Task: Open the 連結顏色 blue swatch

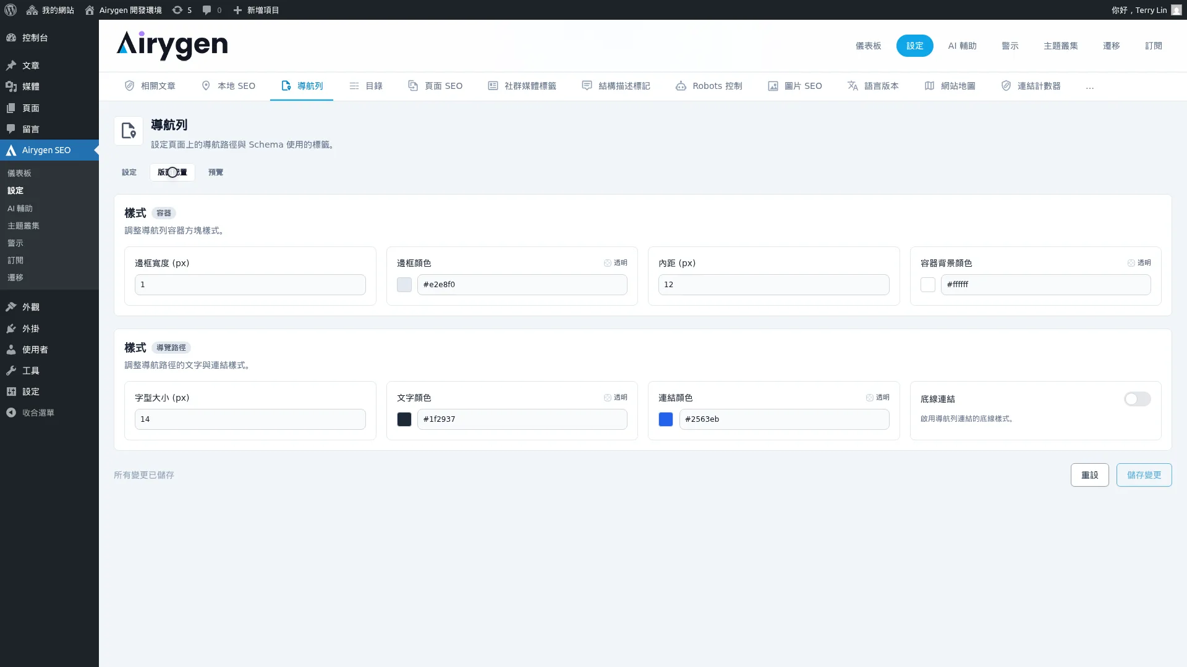Action: click(x=666, y=419)
